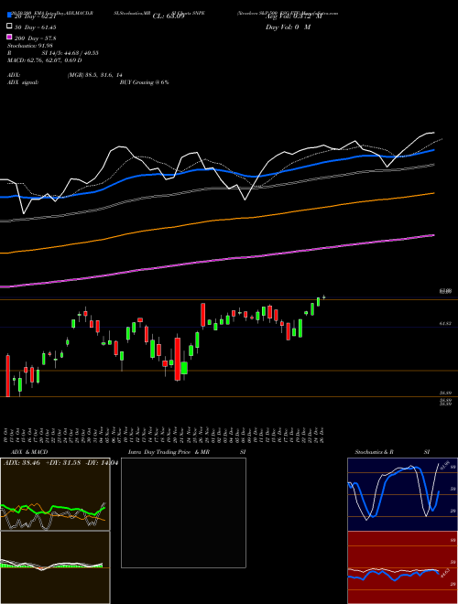Open the MACD histogram lower panel

click(x=55, y=567)
